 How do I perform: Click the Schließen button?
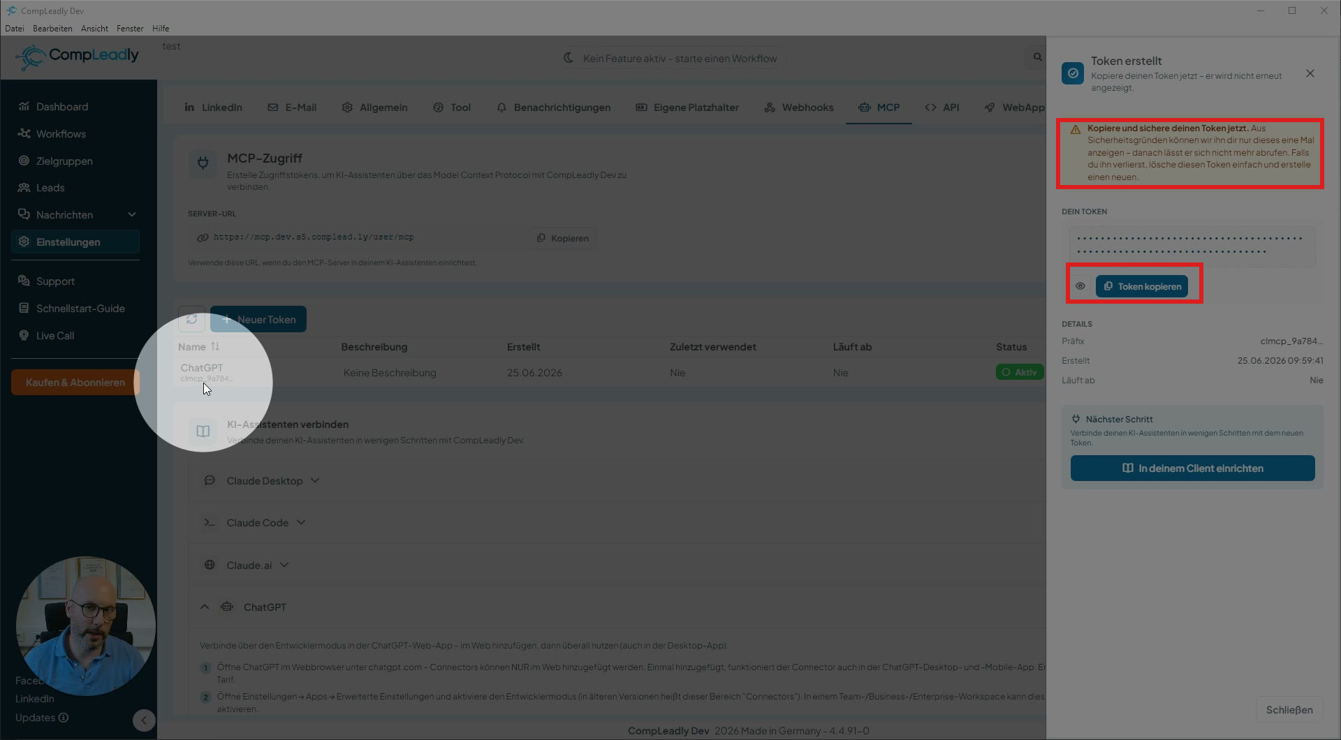coord(1289,710)
